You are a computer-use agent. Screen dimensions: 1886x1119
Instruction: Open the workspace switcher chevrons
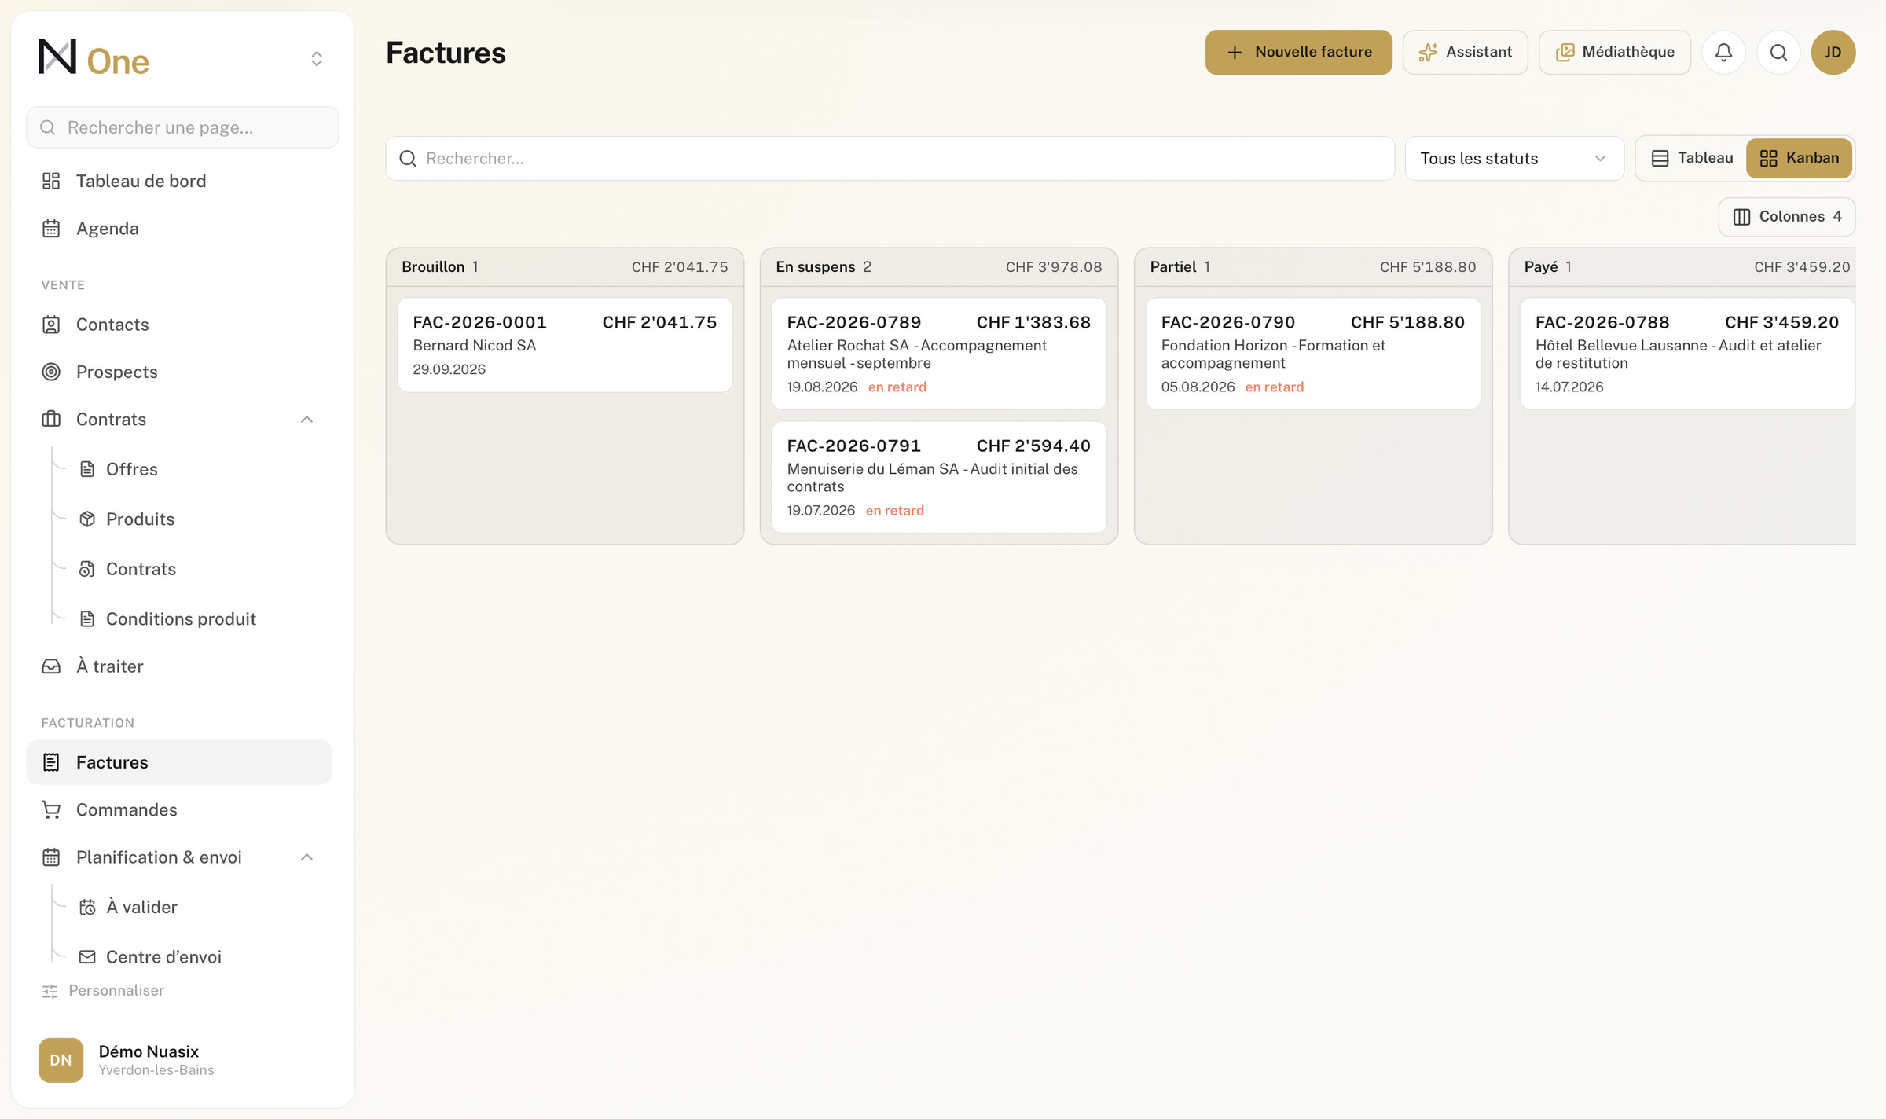[x=317, y=59]
